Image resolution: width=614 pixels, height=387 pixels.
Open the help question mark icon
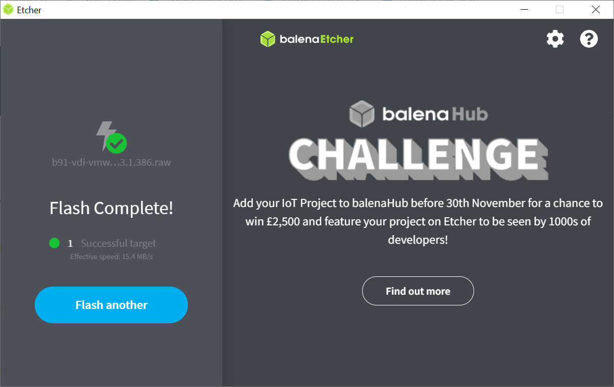click(589, 39)
